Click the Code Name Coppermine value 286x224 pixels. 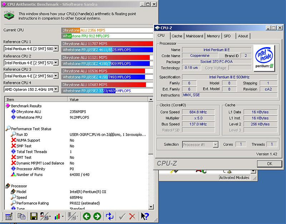(x=200, y=56)
